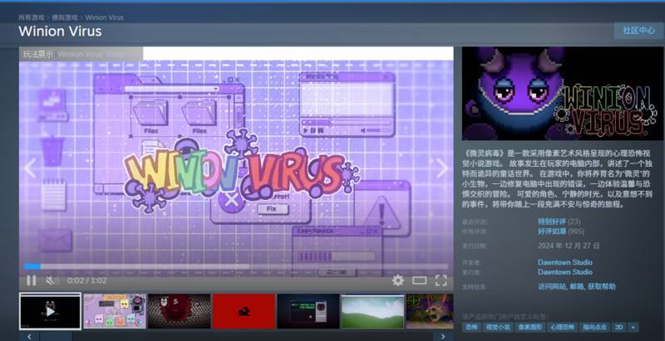Select the 像素图形 tag
Viewport: 665px width, 341px height.
click(x=530, y=327)
